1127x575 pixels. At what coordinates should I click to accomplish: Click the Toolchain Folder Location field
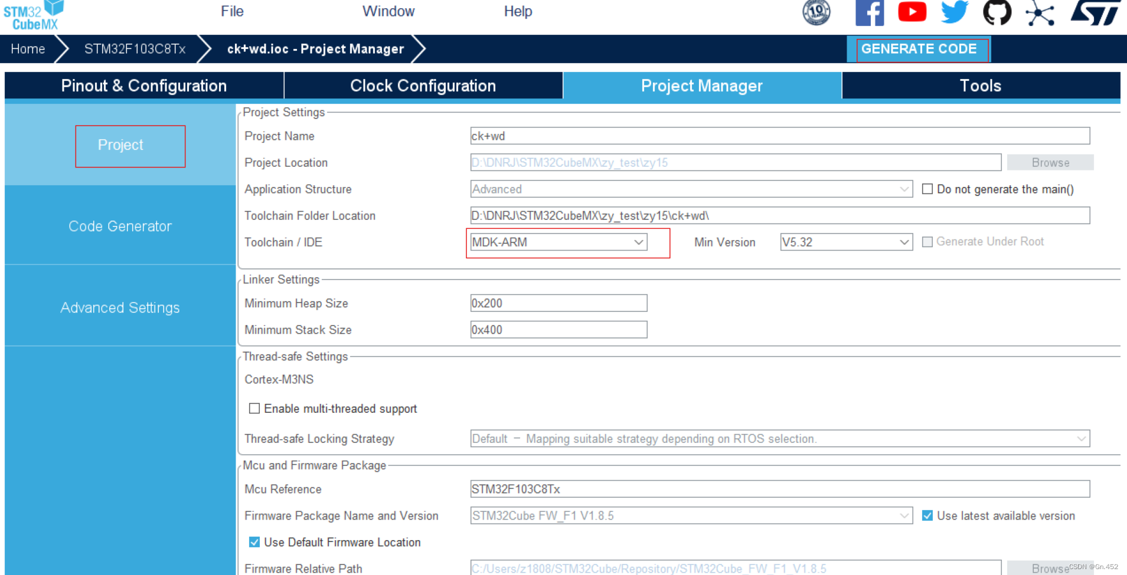(x=780, y=216)
